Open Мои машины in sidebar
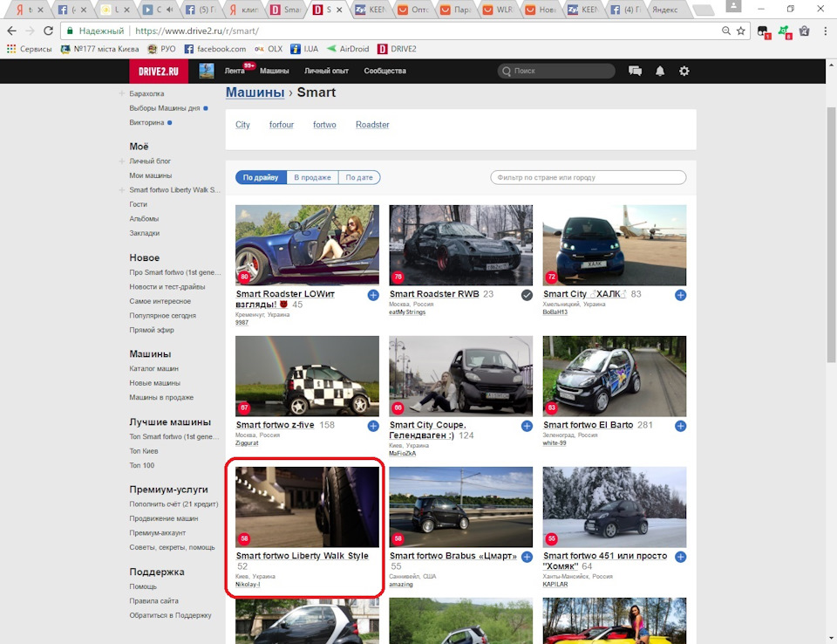Image resolution: width=837 pixels, height=644 pixels. pos(150,175)
